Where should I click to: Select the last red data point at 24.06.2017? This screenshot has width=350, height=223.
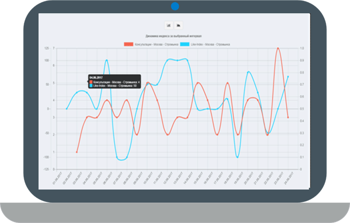point(288,118)
